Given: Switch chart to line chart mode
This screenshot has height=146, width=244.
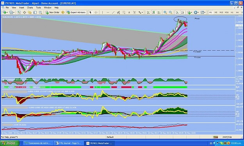Looking at the screenshot, I should pos(159,12).
